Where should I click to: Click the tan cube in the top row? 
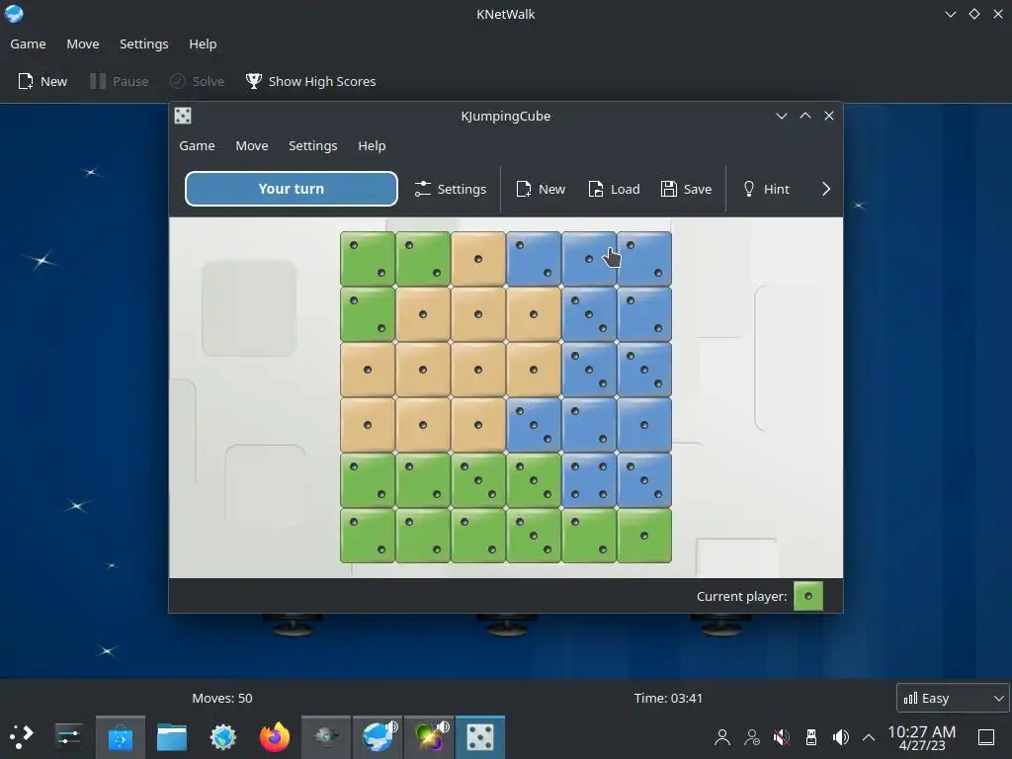point(478,259)
